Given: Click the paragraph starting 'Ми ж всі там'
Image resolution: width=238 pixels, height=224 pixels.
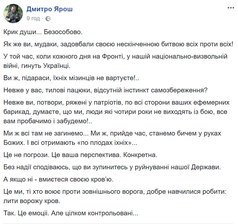Looking at the screenshot, I should pyautogui.click(x=112, y=138).
